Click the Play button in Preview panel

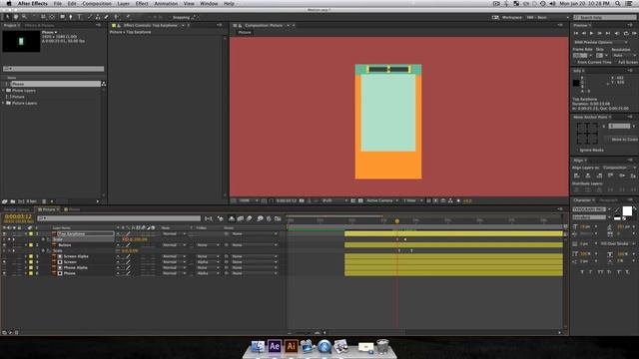(x=591, y=33)
